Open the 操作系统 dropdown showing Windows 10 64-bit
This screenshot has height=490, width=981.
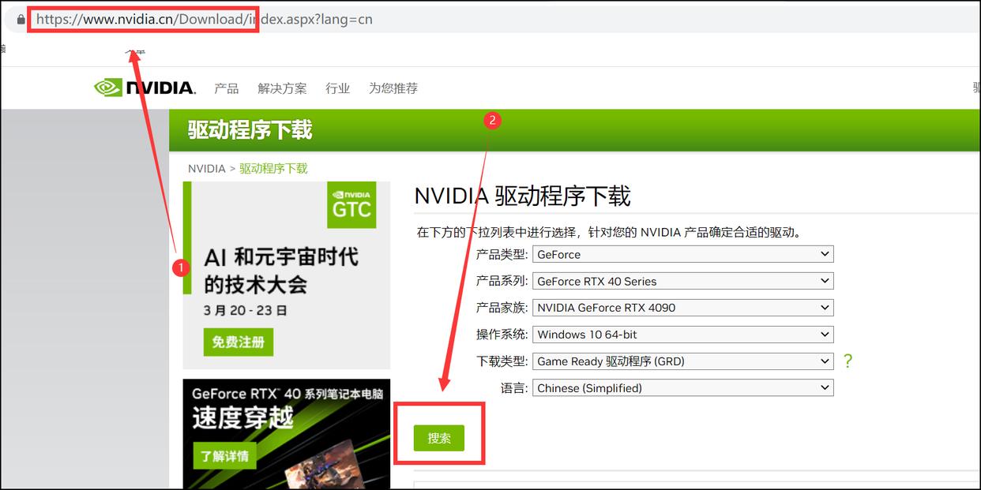682,334
